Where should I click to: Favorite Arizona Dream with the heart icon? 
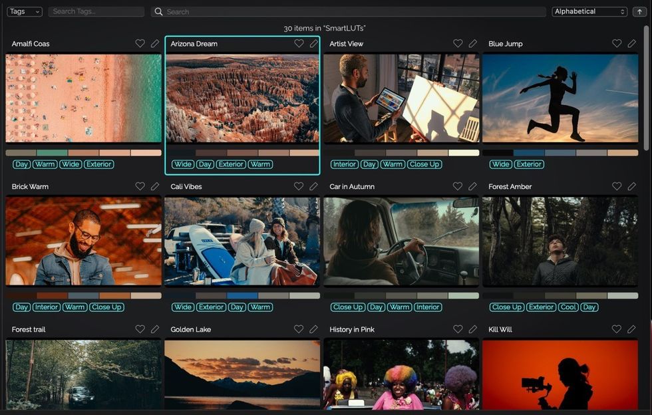coord(299,43)
